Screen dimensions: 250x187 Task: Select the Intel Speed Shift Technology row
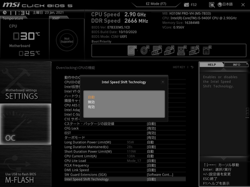pyautogui.click(x=125, y=179)
